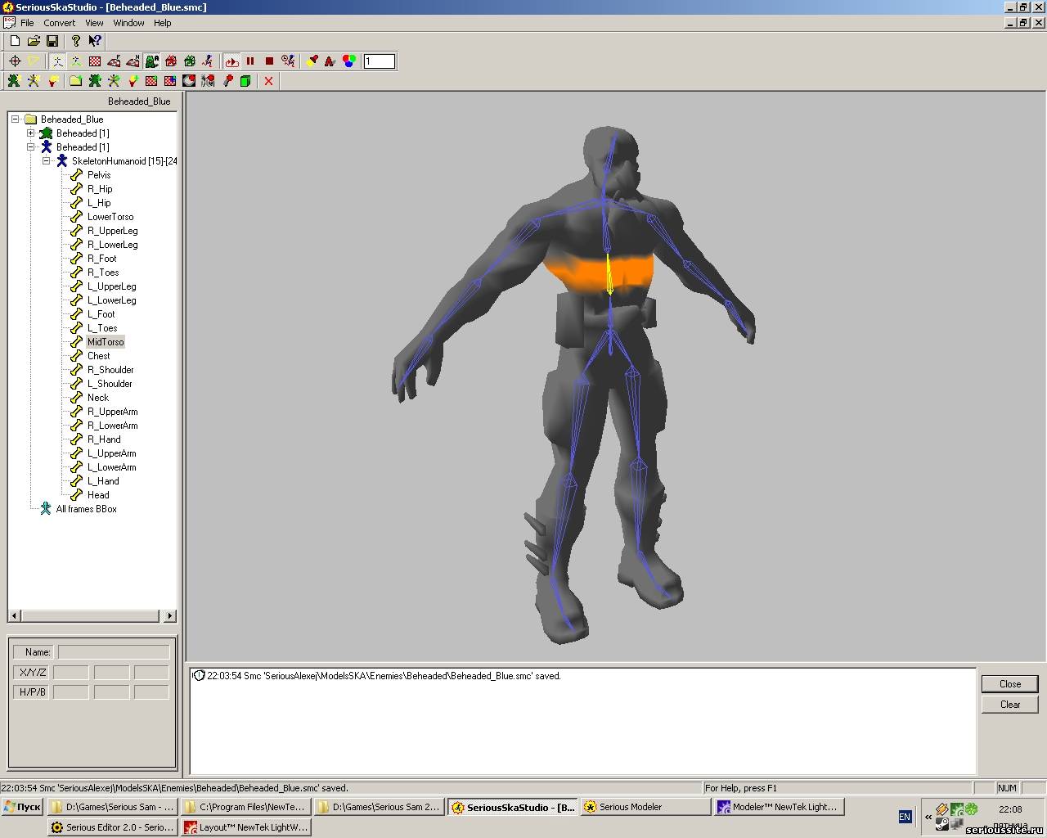Toggle the loop playback button

(231, 61)
